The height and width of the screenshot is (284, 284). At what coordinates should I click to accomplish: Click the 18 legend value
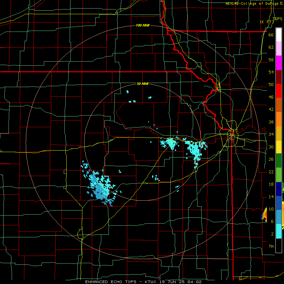271,184
